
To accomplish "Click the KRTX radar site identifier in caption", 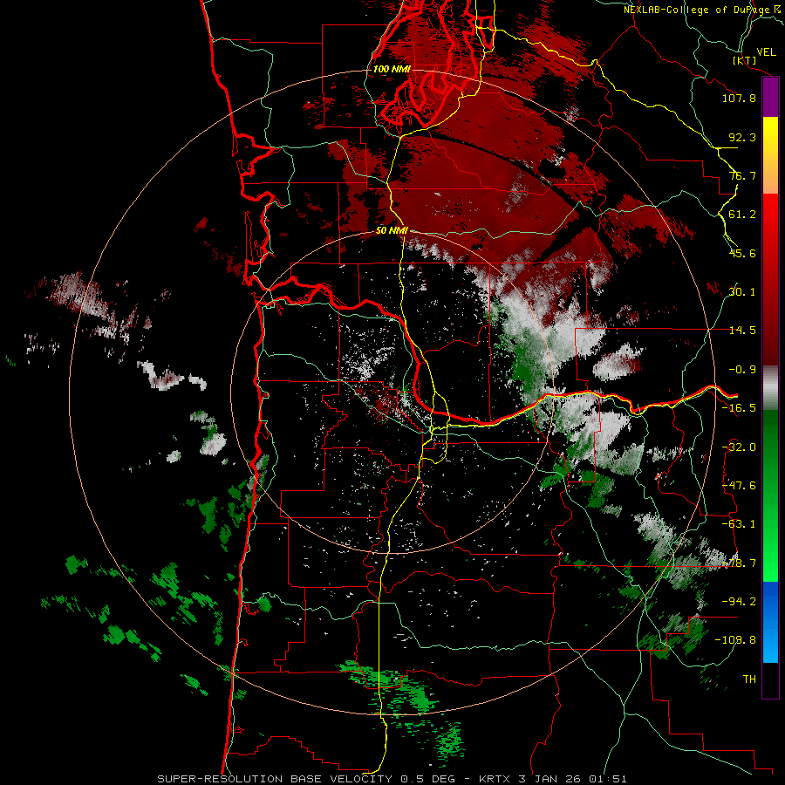I will pos(495,779).
